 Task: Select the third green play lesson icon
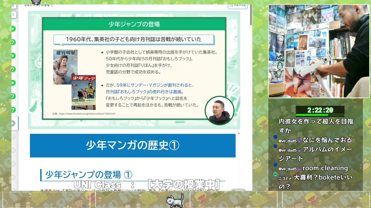(13, 83)
